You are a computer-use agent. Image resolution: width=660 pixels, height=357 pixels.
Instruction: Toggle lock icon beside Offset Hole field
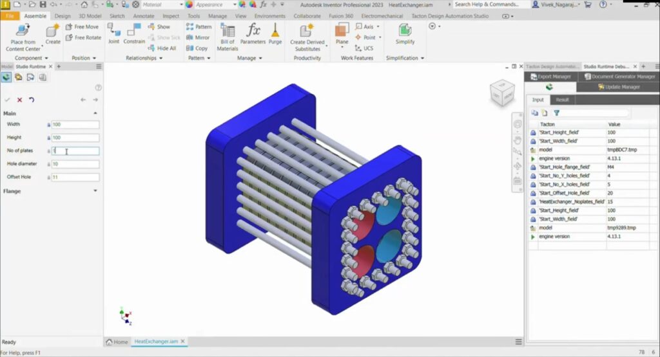click(48, 178)
